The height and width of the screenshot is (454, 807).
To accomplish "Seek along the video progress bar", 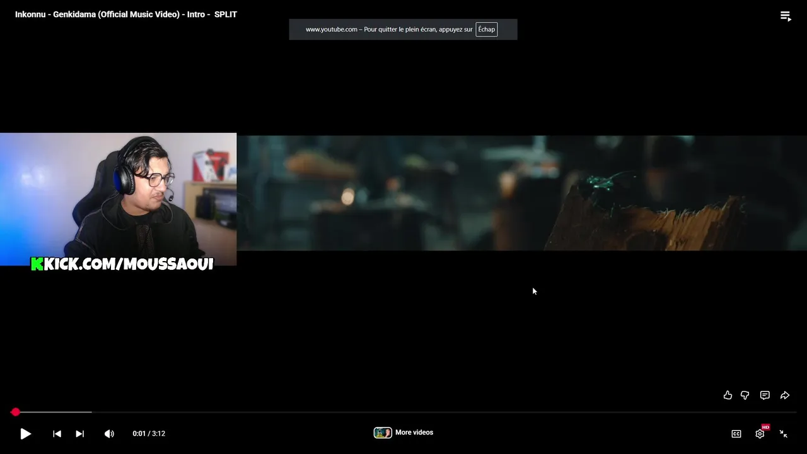I will (x=403, y=412).
